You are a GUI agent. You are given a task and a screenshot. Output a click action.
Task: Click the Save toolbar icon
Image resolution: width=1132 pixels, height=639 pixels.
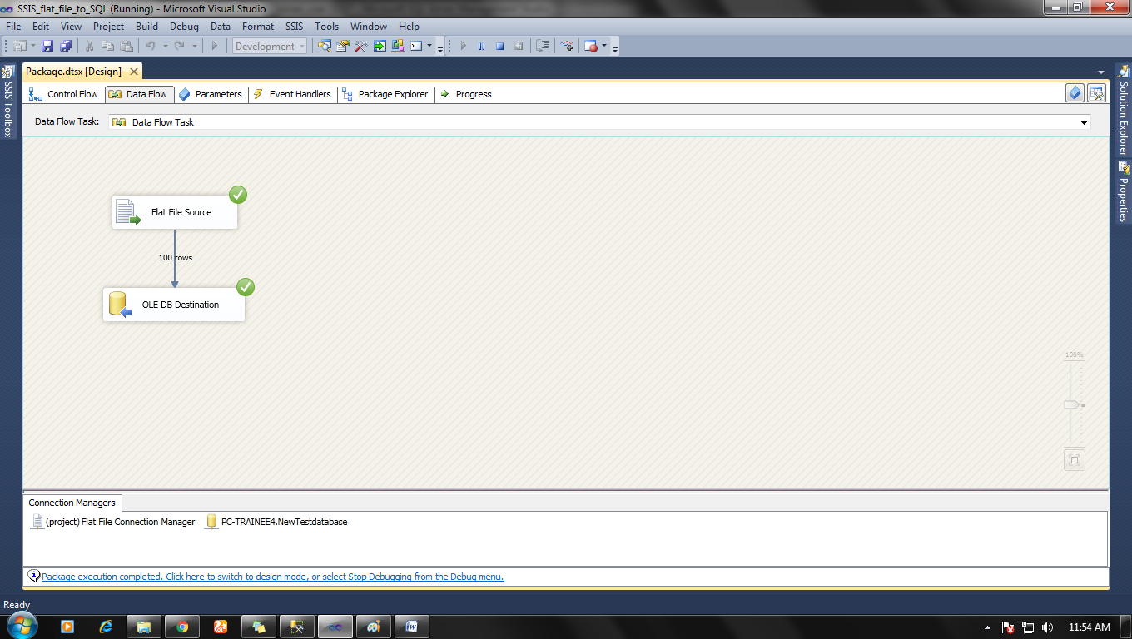tap(47, 47)
